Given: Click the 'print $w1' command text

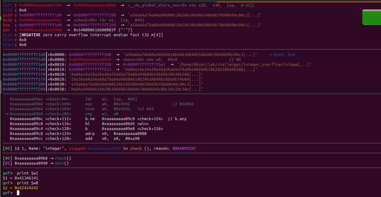Looking at the screenshot, I should tap(28, 173).
